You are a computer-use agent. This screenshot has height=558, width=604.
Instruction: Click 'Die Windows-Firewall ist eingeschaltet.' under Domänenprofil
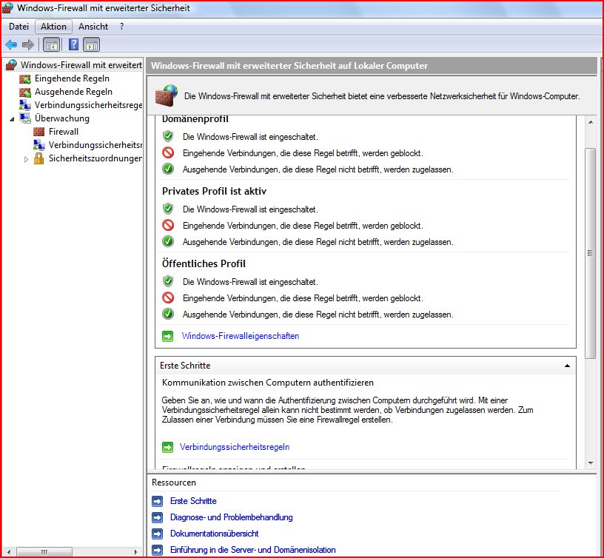click(x=250, y=137)
